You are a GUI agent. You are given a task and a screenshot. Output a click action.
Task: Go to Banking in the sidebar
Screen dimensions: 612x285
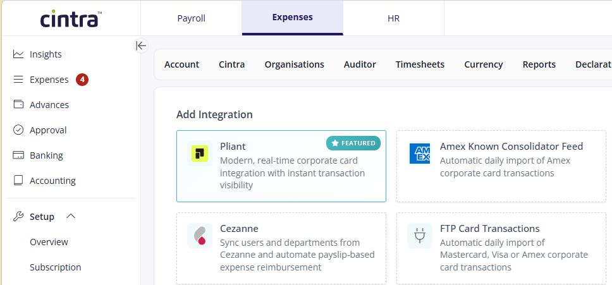(x=46, y=155)
